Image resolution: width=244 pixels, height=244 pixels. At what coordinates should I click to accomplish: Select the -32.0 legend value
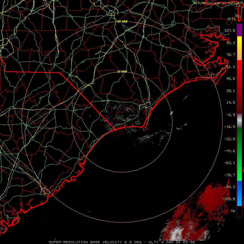coord(230,139)
